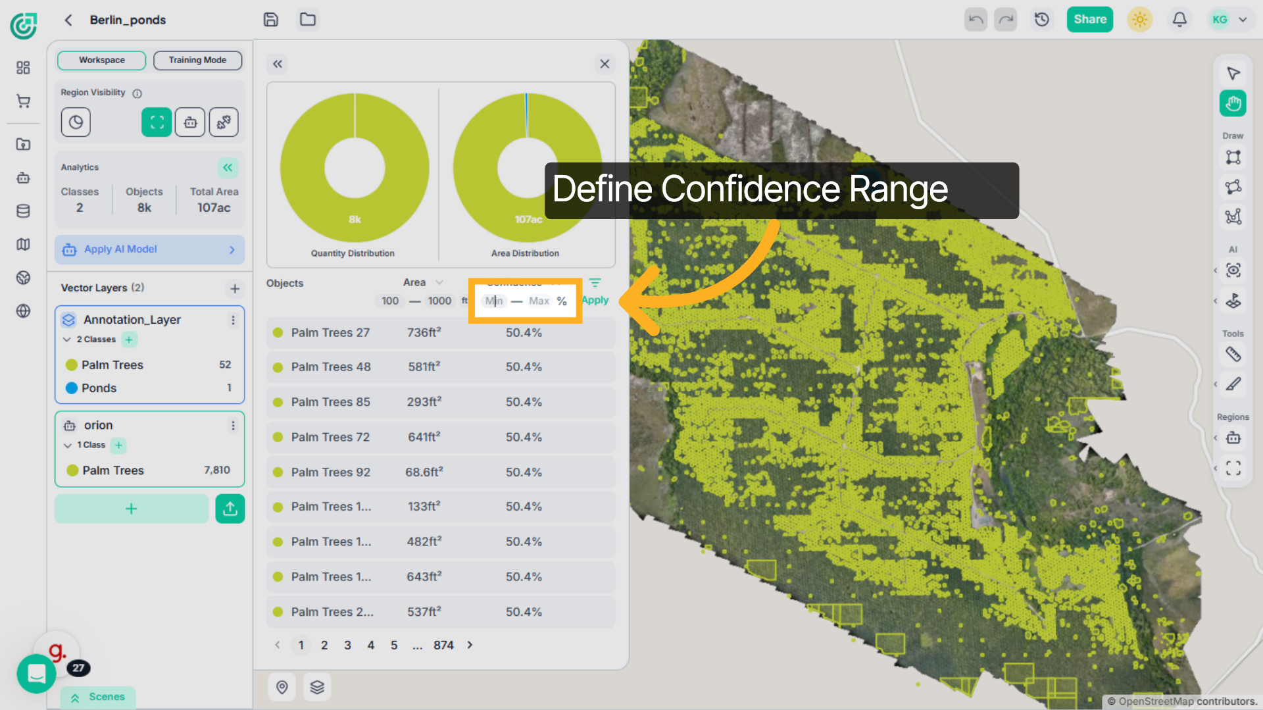Select the draw polygon tool
Screen dimensions: 1263x710
pyautogui.click(x=1233, y=187)
